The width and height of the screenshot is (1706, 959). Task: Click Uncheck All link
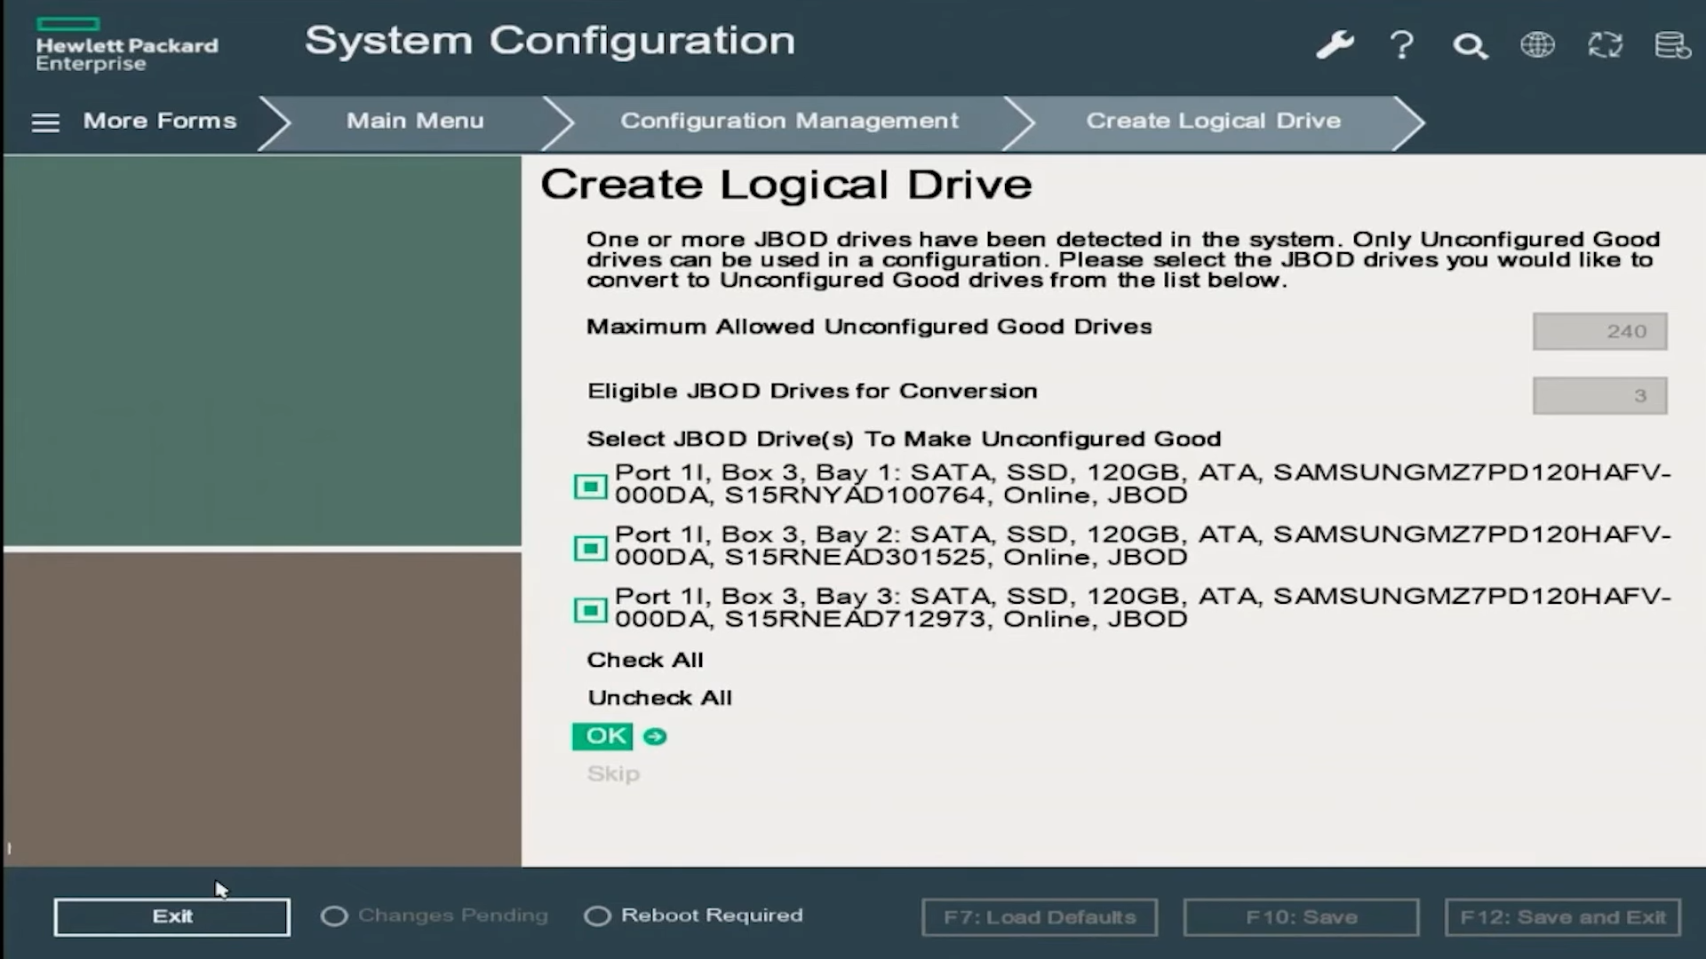tap(659, 698)
